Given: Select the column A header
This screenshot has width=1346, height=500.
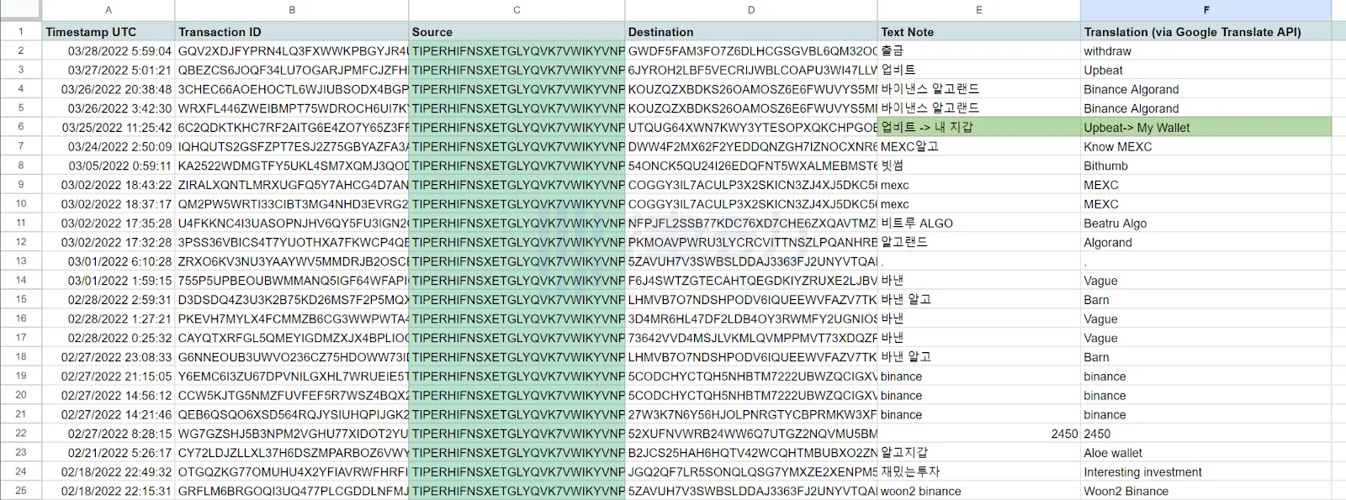Looking at the screenshot, I should click(x=108, y=10).
